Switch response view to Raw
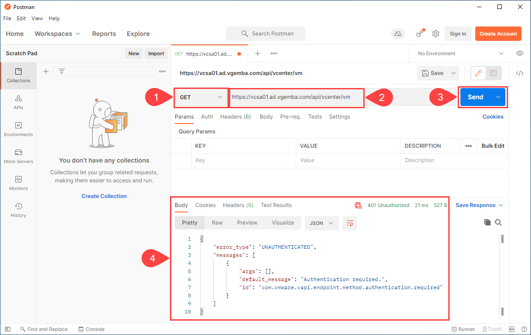The height and width of the screenshot is (335, 531). coord(217,223)
